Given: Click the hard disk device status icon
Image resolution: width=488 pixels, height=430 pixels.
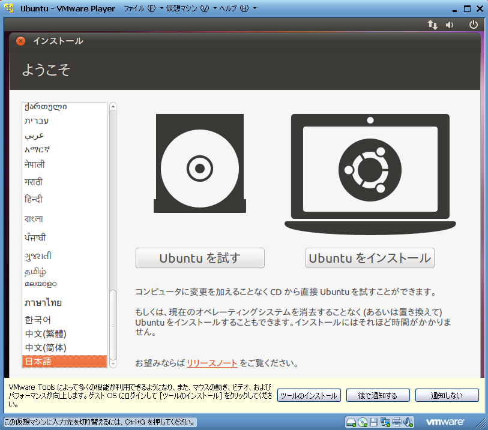Looking at the screenshot, I should 351,422.
